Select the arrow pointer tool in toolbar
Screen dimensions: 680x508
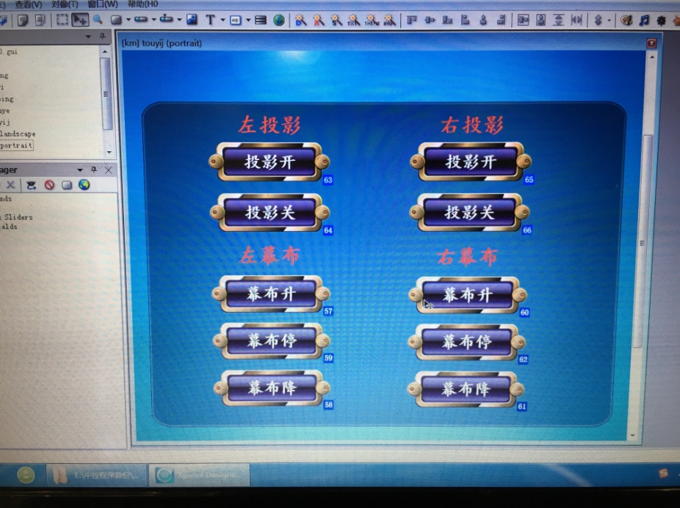80,20
